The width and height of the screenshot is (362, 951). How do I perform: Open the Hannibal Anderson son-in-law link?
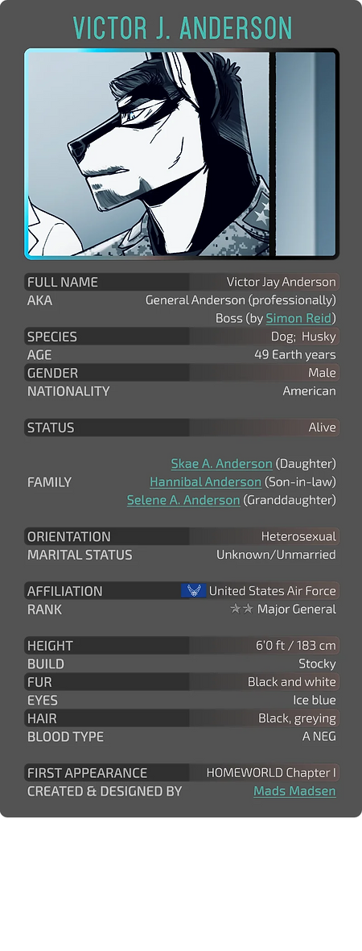point(206,482)
